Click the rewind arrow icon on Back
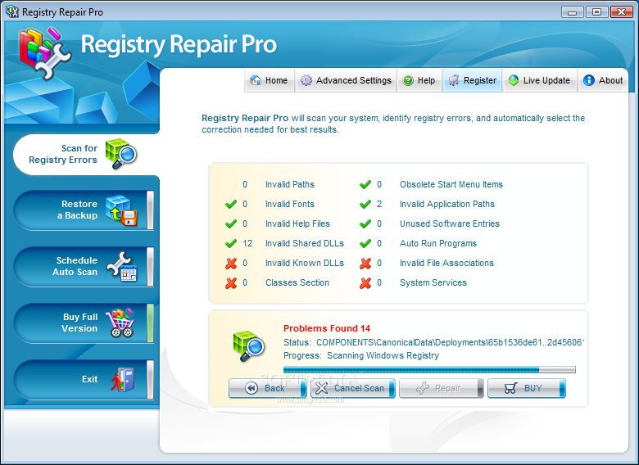Viewport: 639px width, 465px height. (x=252, y=388)
